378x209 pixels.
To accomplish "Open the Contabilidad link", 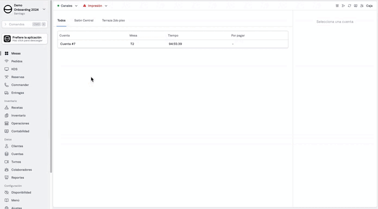I will coord(20,131).
